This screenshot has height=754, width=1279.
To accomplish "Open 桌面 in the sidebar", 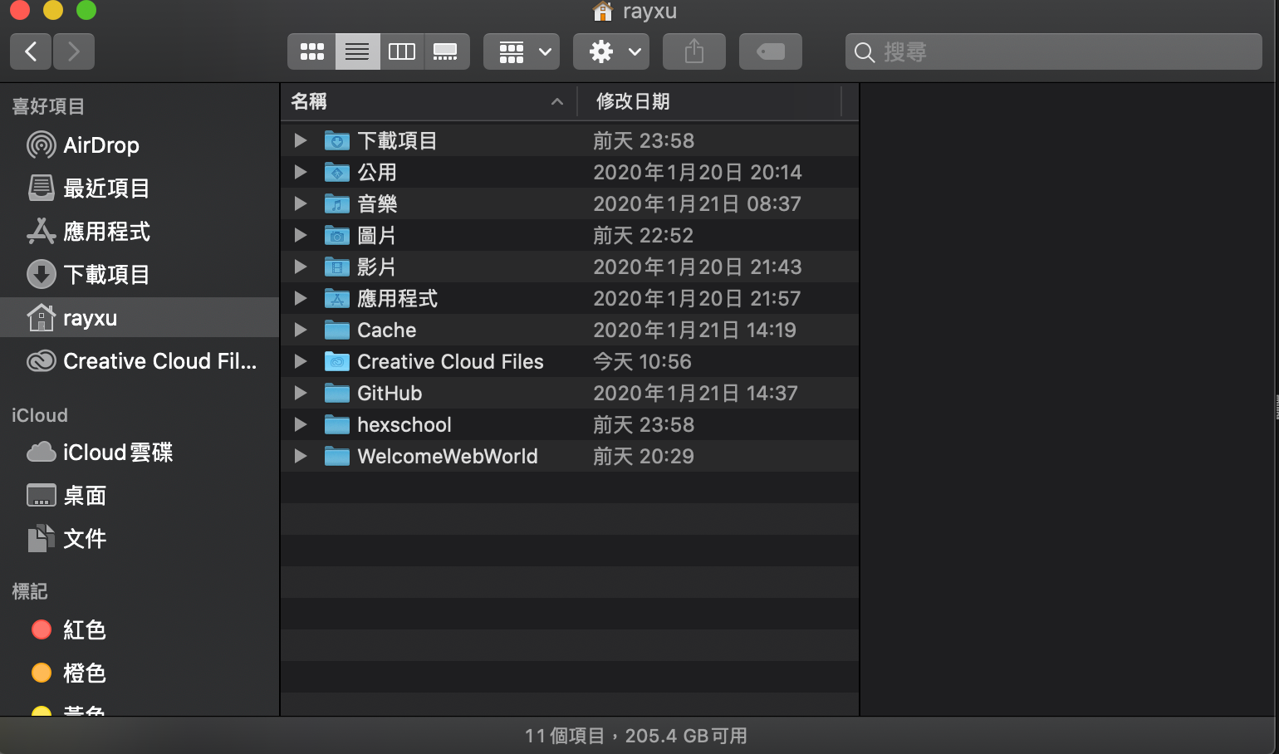I will (x=140, y=496).
